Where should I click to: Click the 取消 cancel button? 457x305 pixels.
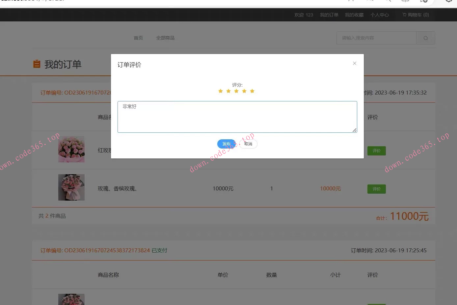pyautogui.click(x=248, y=144)
